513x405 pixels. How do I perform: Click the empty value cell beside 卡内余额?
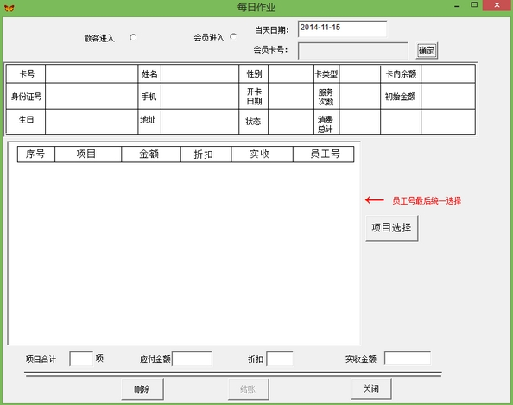point(448,73)
